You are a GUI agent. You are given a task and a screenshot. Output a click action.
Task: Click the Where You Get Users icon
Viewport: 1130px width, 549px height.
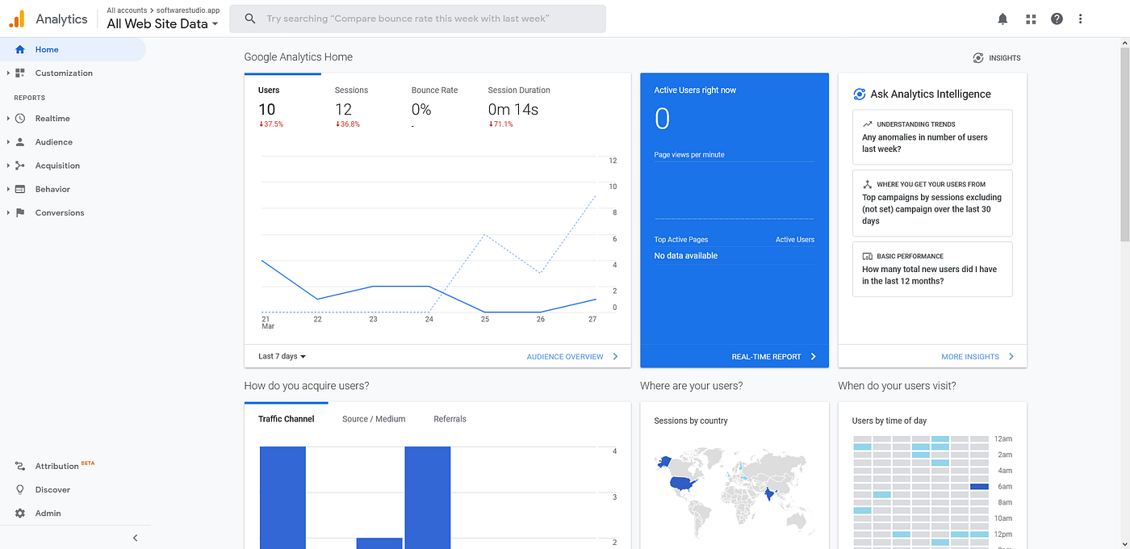point(868,184)
